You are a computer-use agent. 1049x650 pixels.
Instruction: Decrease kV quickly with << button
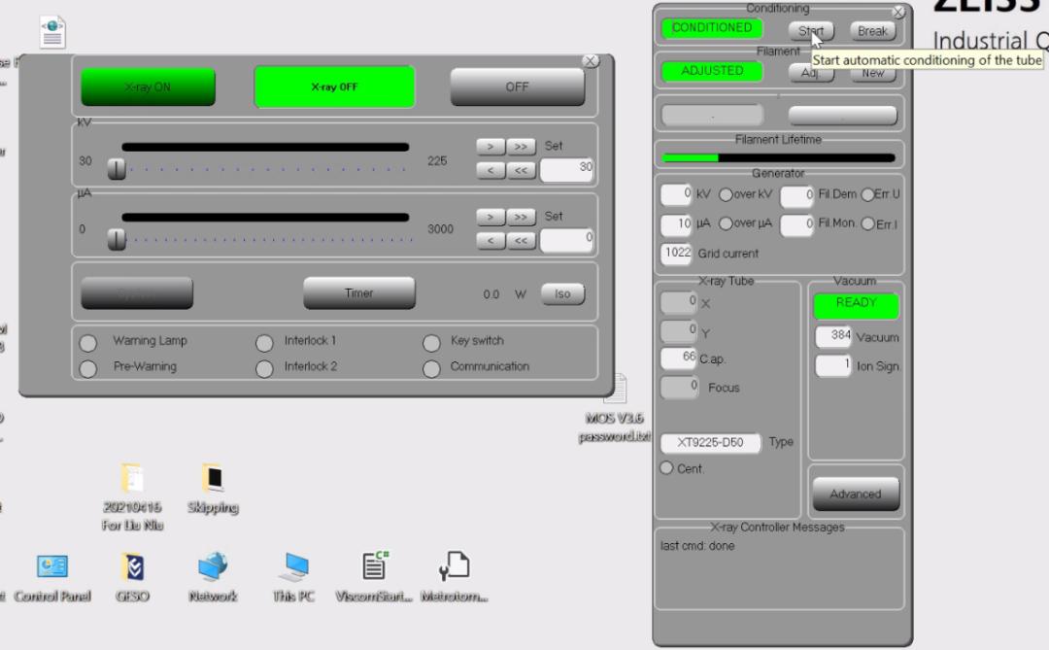(x=521, y=170)
